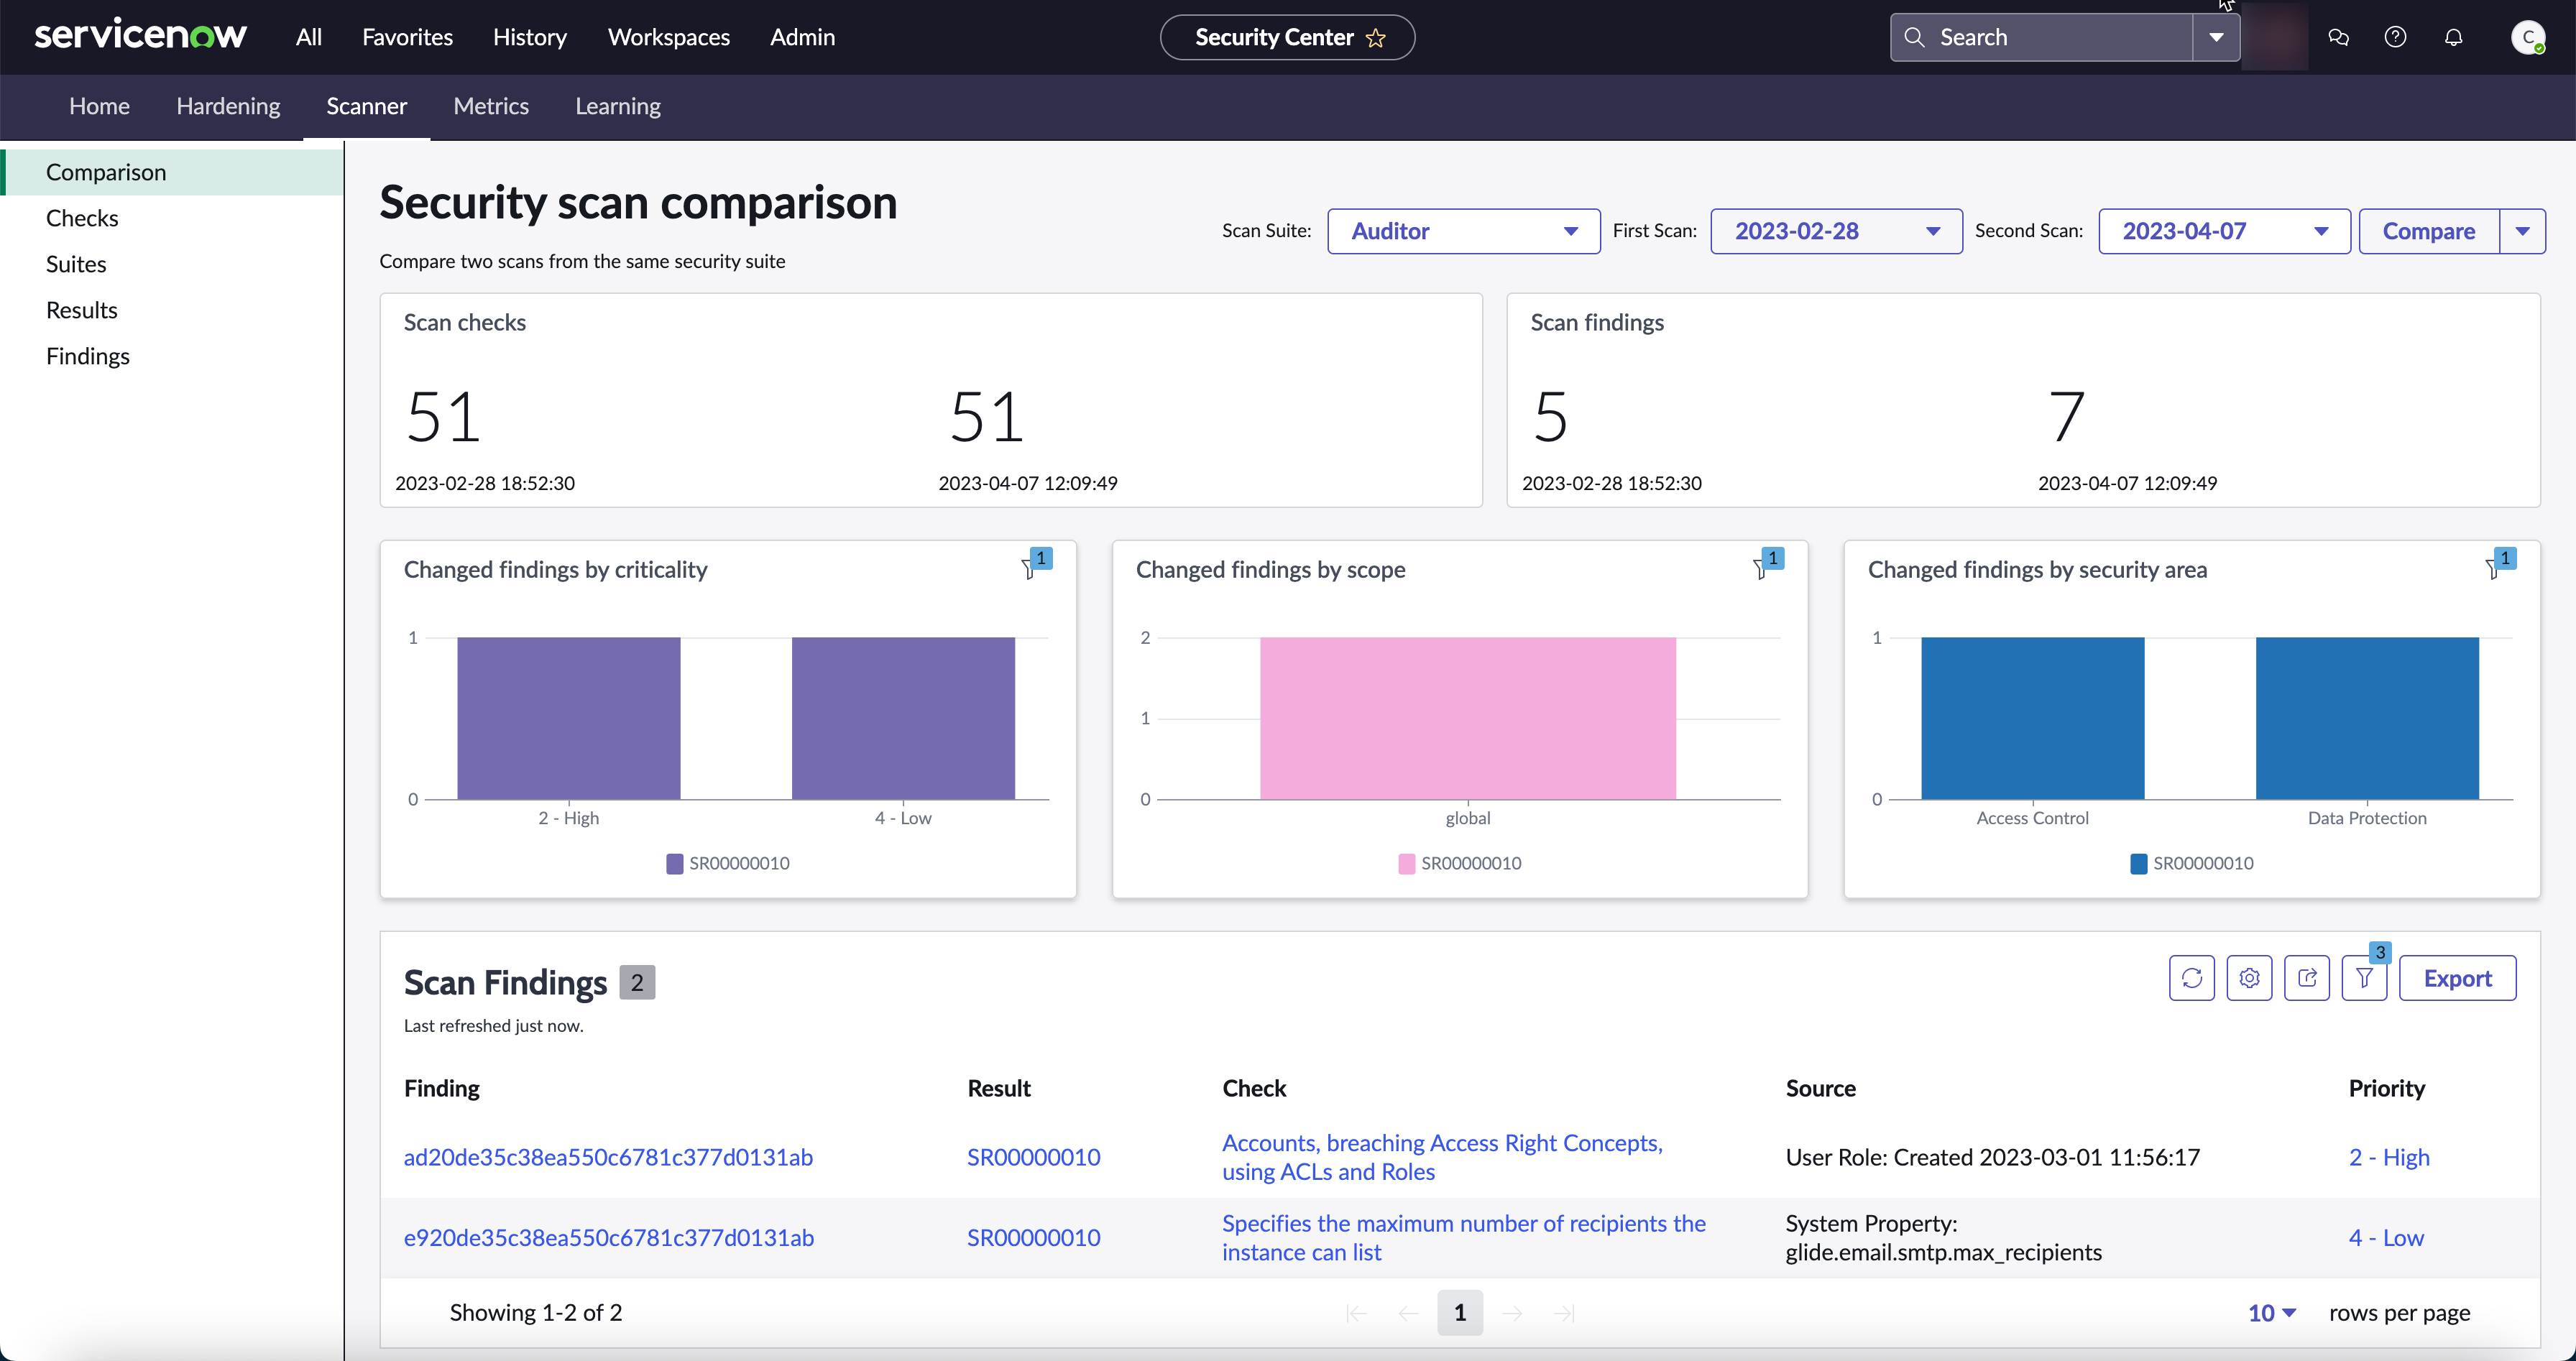This screenshot has width=2576, height=1361.
Task: Click the Access Control bar
Action: click(x=2032, y=718)
